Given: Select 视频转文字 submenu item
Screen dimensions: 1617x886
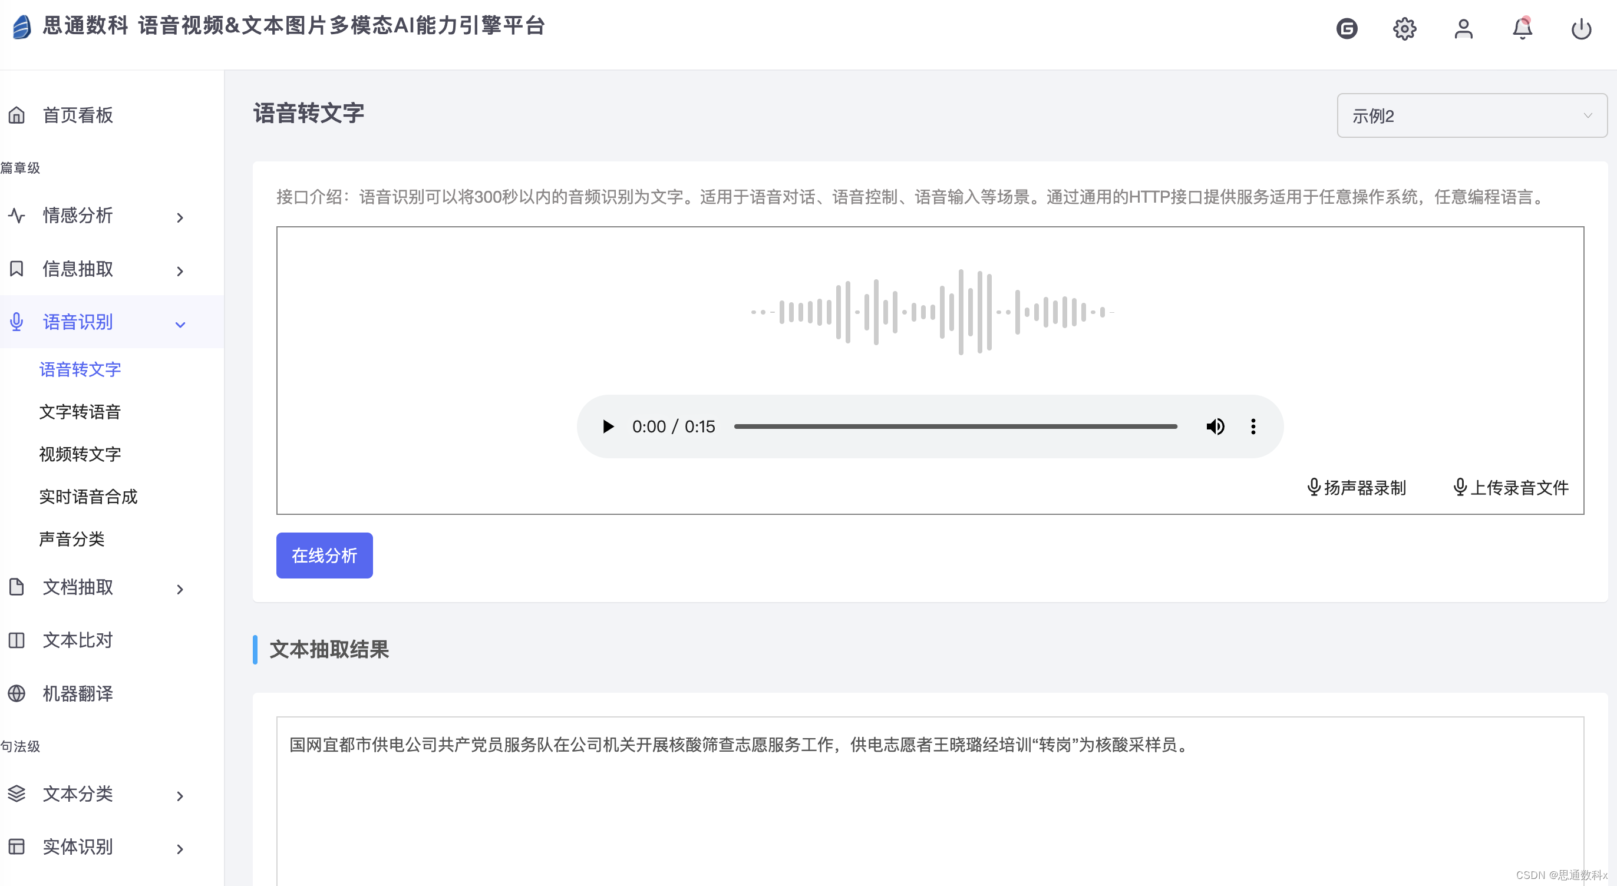Looking at the screenshot, I should tap(80, 454).
